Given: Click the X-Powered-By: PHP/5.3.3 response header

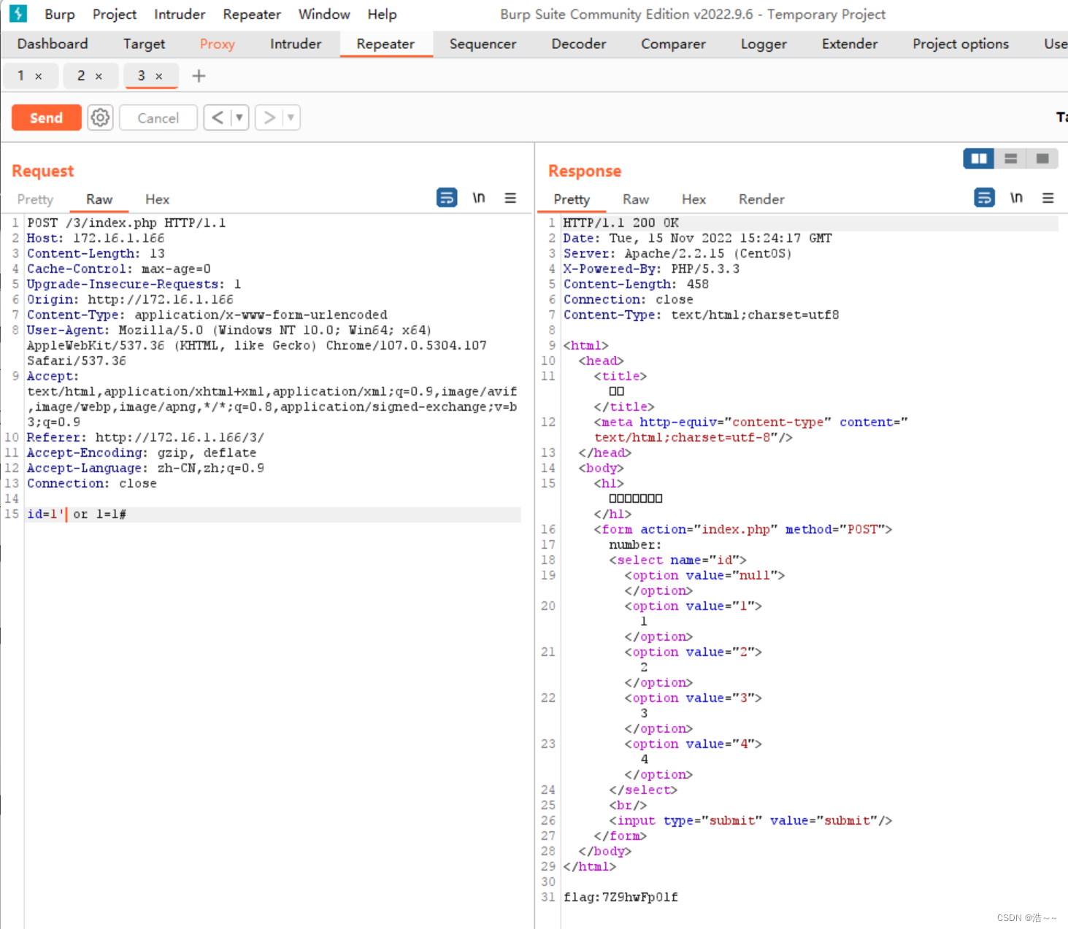Looking at the screenshot, I should (x=651, y=269).
